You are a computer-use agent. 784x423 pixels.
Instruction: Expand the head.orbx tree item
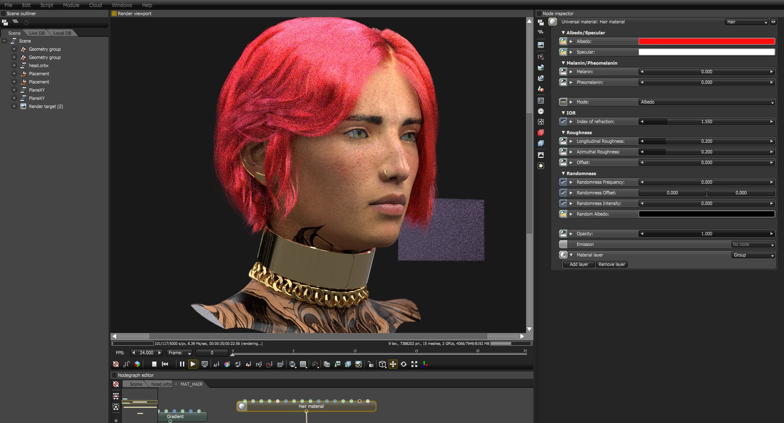click(x=14, y=65)
